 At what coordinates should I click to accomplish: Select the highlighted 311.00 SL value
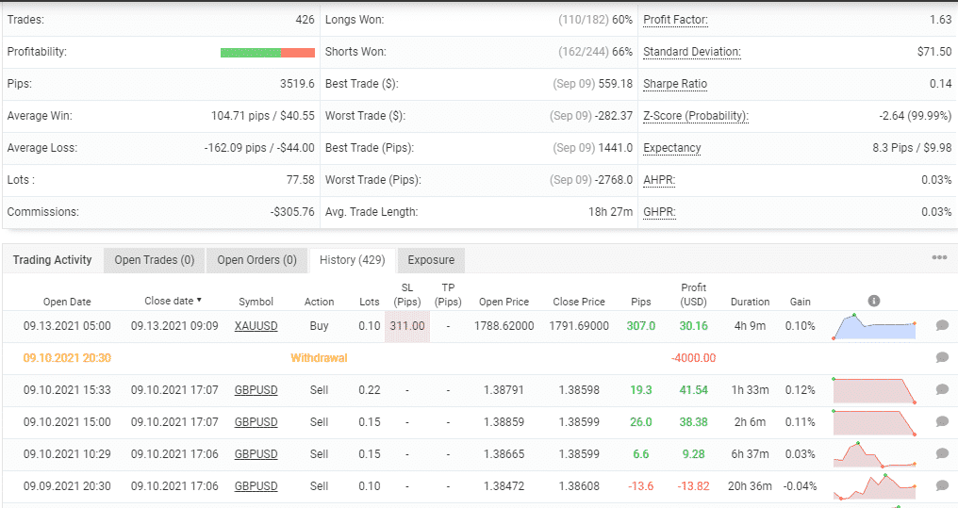pyautogui.click(x=407, y=326)
